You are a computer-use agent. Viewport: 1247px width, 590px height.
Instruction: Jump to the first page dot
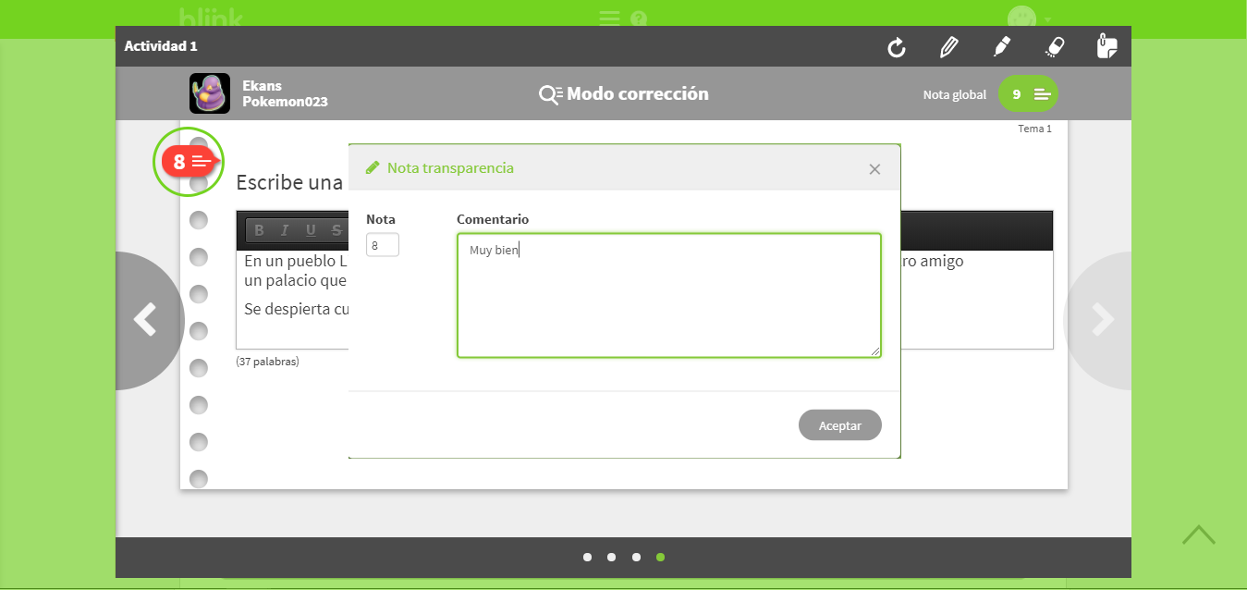click(587, 557)
